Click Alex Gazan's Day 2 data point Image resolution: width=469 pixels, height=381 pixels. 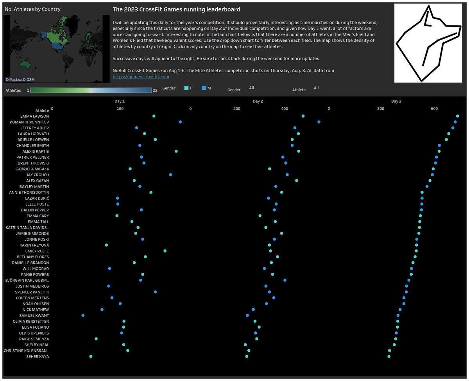(x=297, y=181)
